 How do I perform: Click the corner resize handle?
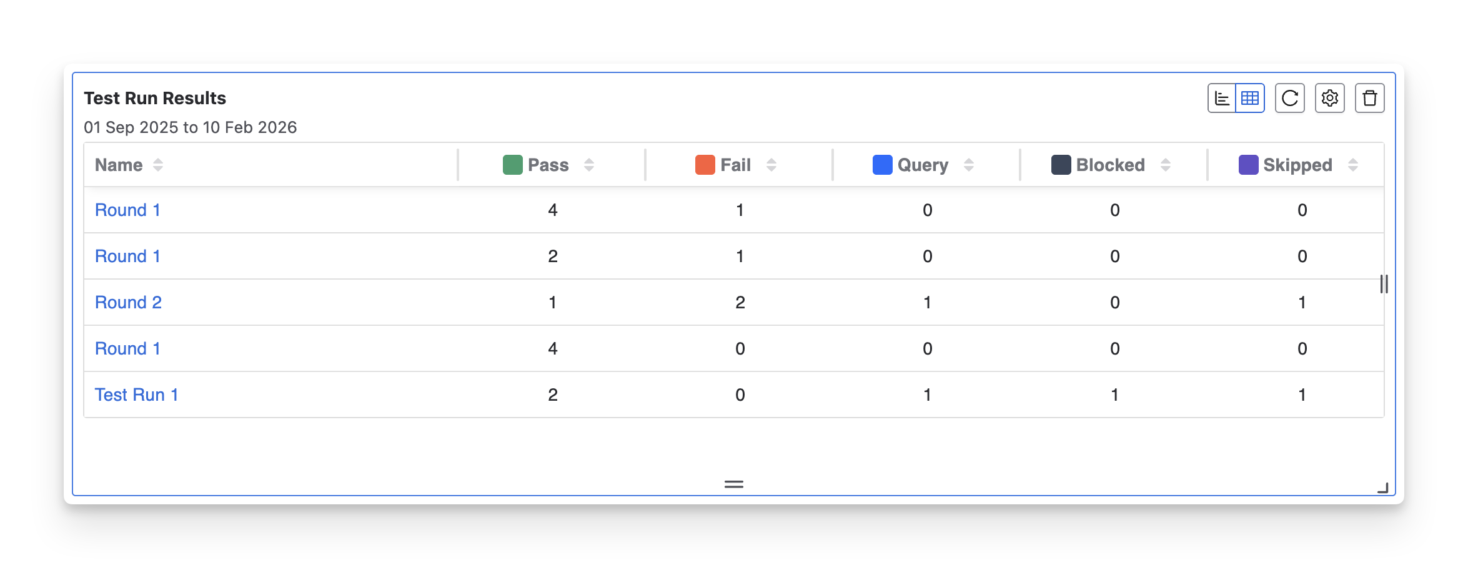tap(1383, 488)
